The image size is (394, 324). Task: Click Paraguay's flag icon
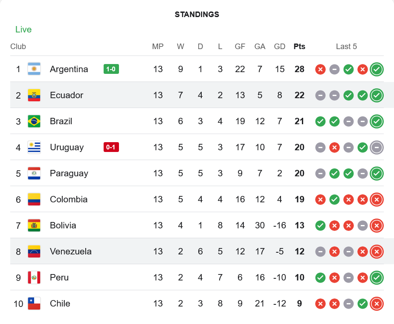[34, 173]
